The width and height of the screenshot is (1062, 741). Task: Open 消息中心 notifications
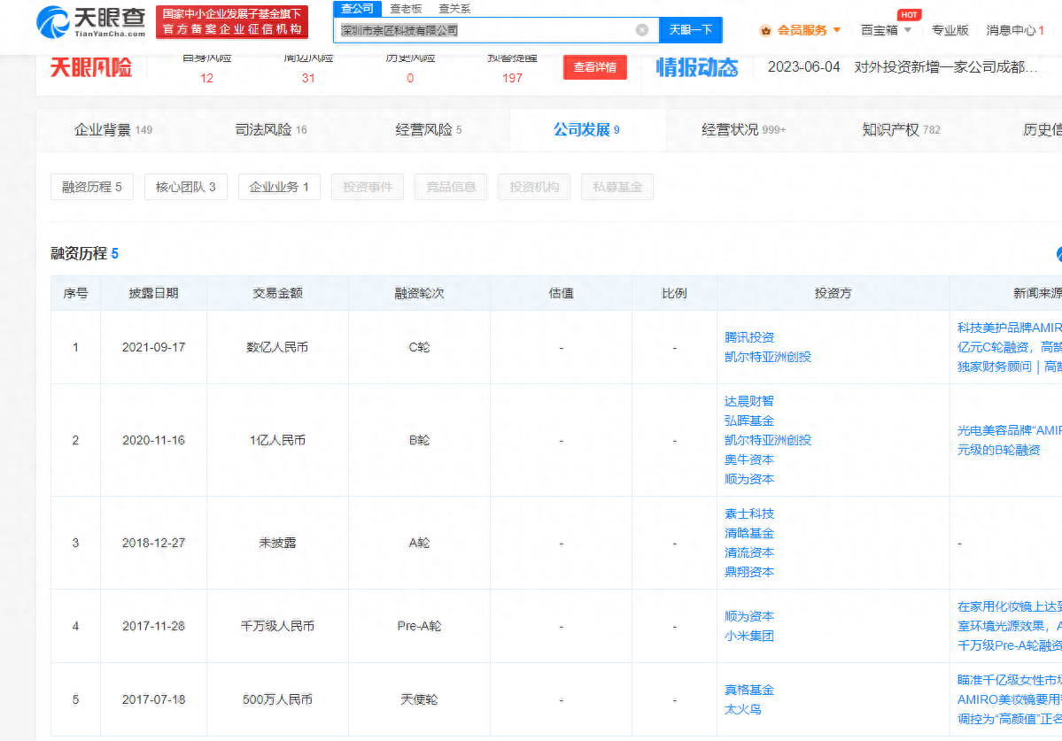click(x=1015, y=30)
